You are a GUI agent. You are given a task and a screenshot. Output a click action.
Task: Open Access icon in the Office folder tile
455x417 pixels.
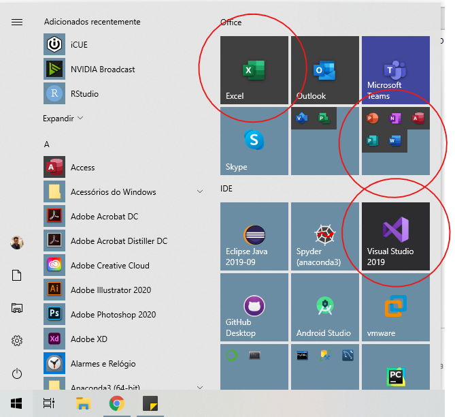(x=418, y=118)
